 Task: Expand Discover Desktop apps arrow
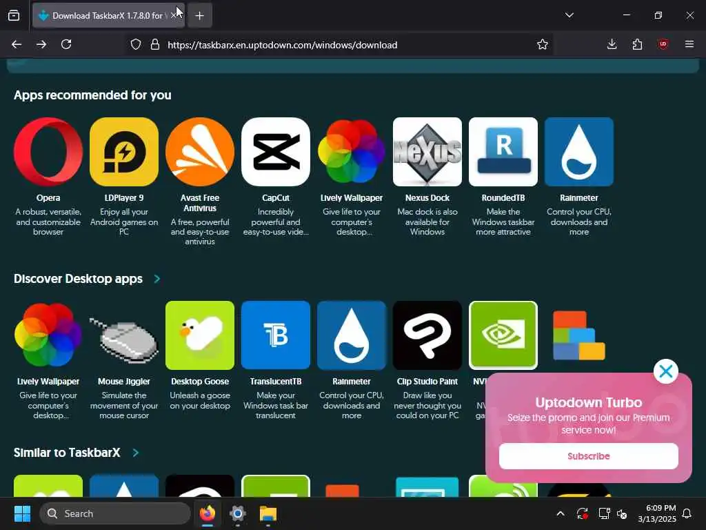coord(157,279)
